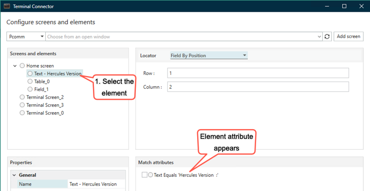Click the Row input field
370x191 pixels.
(258, 73)
